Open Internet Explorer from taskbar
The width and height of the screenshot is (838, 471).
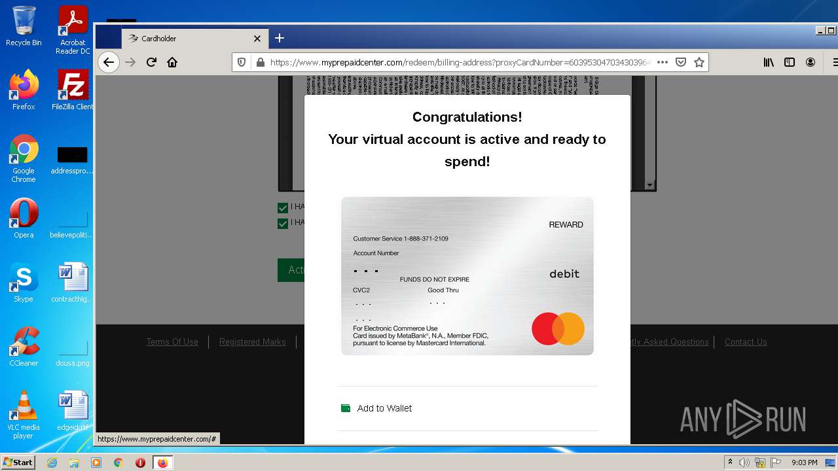52,462
